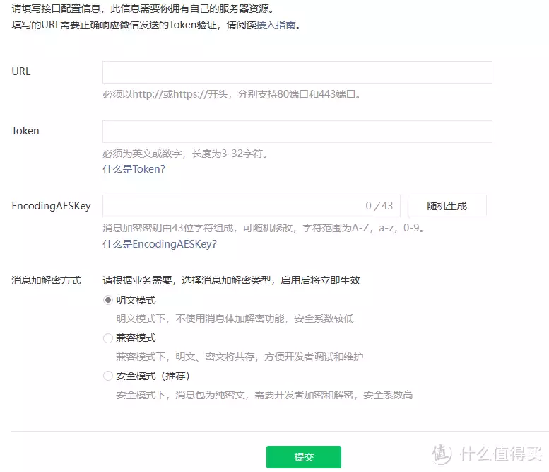This screenshot has width=549, height=472.
Task: Submit the form with 提交 button
Action: tap(304, 457)
